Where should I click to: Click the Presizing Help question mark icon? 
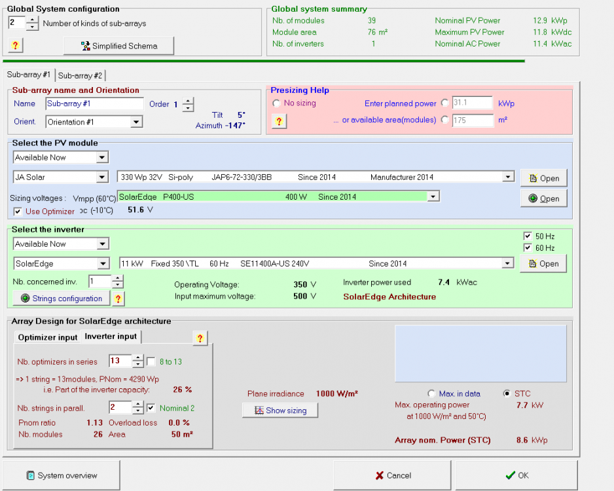[279, 121]
